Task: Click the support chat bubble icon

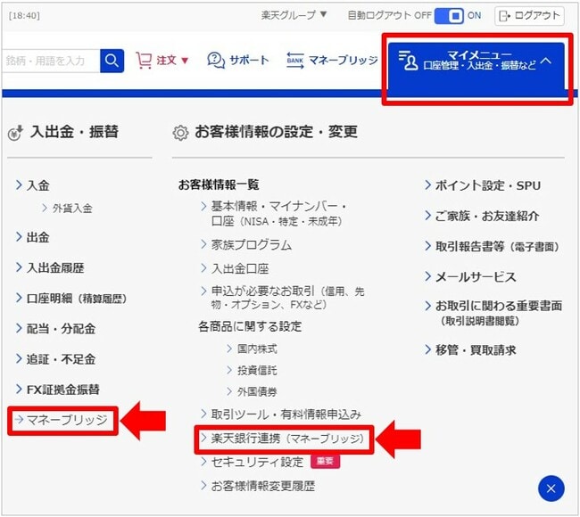Action: click(216, 61)
